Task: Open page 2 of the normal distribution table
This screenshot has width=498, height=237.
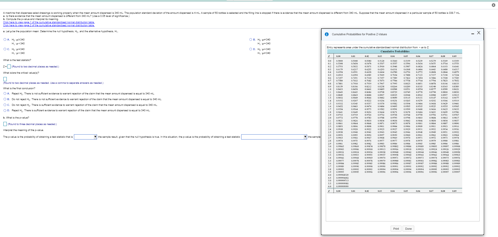Action: tap(49, 25)
